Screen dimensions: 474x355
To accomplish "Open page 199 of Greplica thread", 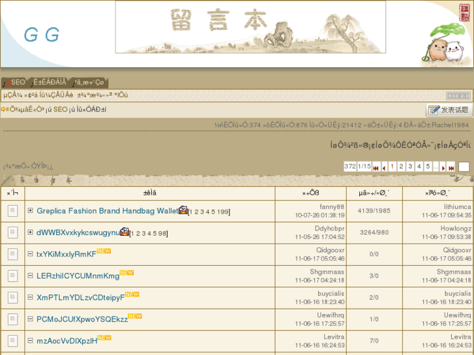I will 222,212.
